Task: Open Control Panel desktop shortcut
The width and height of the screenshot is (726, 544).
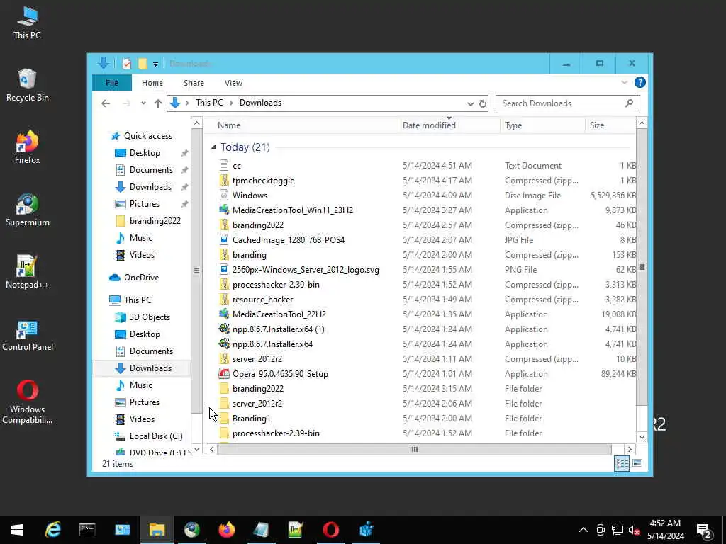Action: click(28, 335)
